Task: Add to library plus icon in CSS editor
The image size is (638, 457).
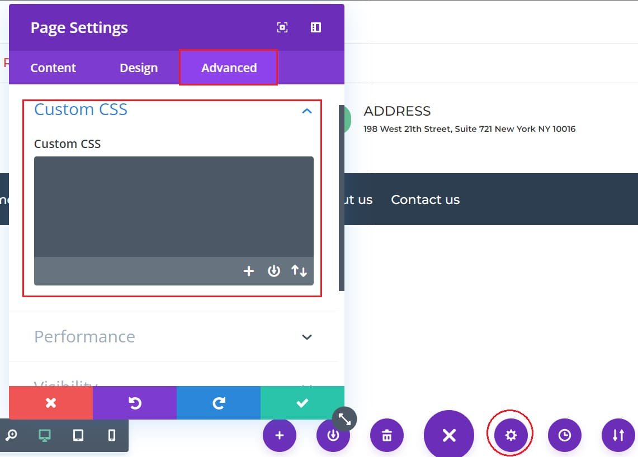Action: 249,271
